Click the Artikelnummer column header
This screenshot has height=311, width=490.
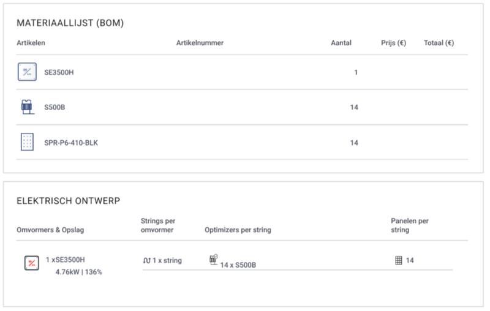point(200,43)
